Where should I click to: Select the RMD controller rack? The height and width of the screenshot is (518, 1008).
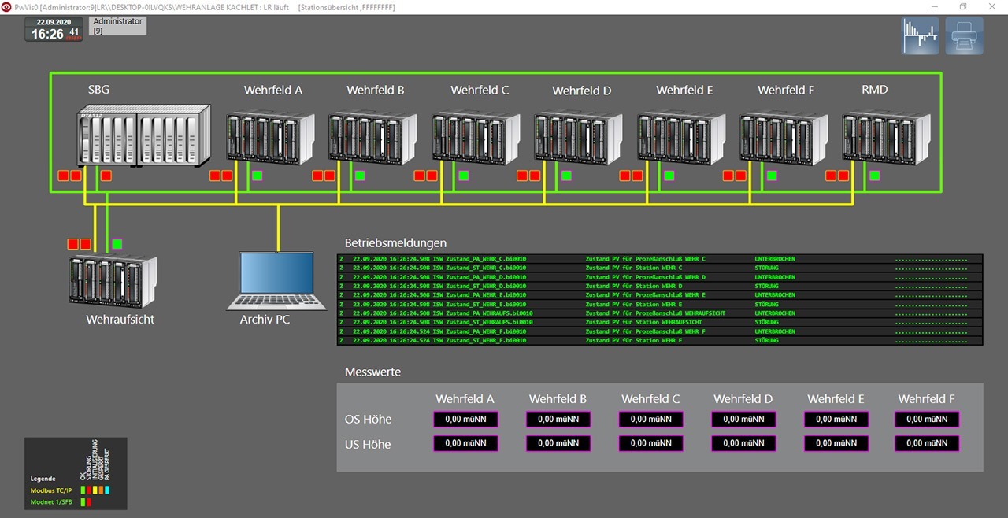[886, 139]
